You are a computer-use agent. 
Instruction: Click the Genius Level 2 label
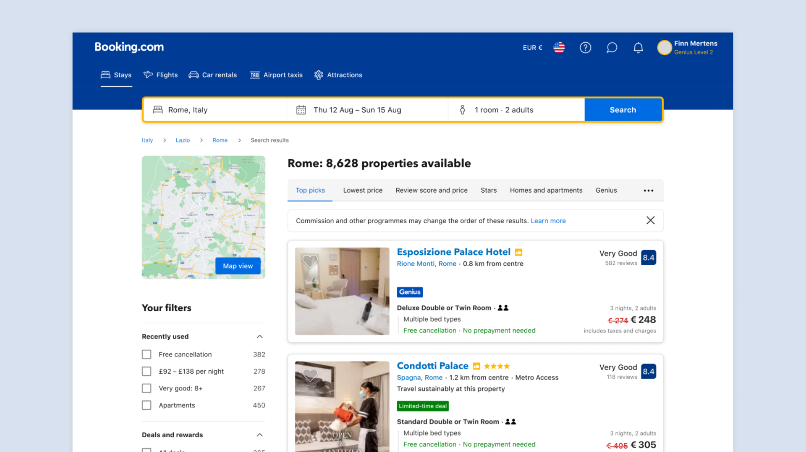click(693, 52)
